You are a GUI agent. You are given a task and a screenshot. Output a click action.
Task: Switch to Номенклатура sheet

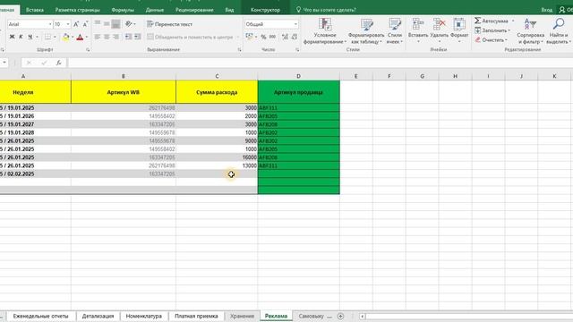[143, 316]
